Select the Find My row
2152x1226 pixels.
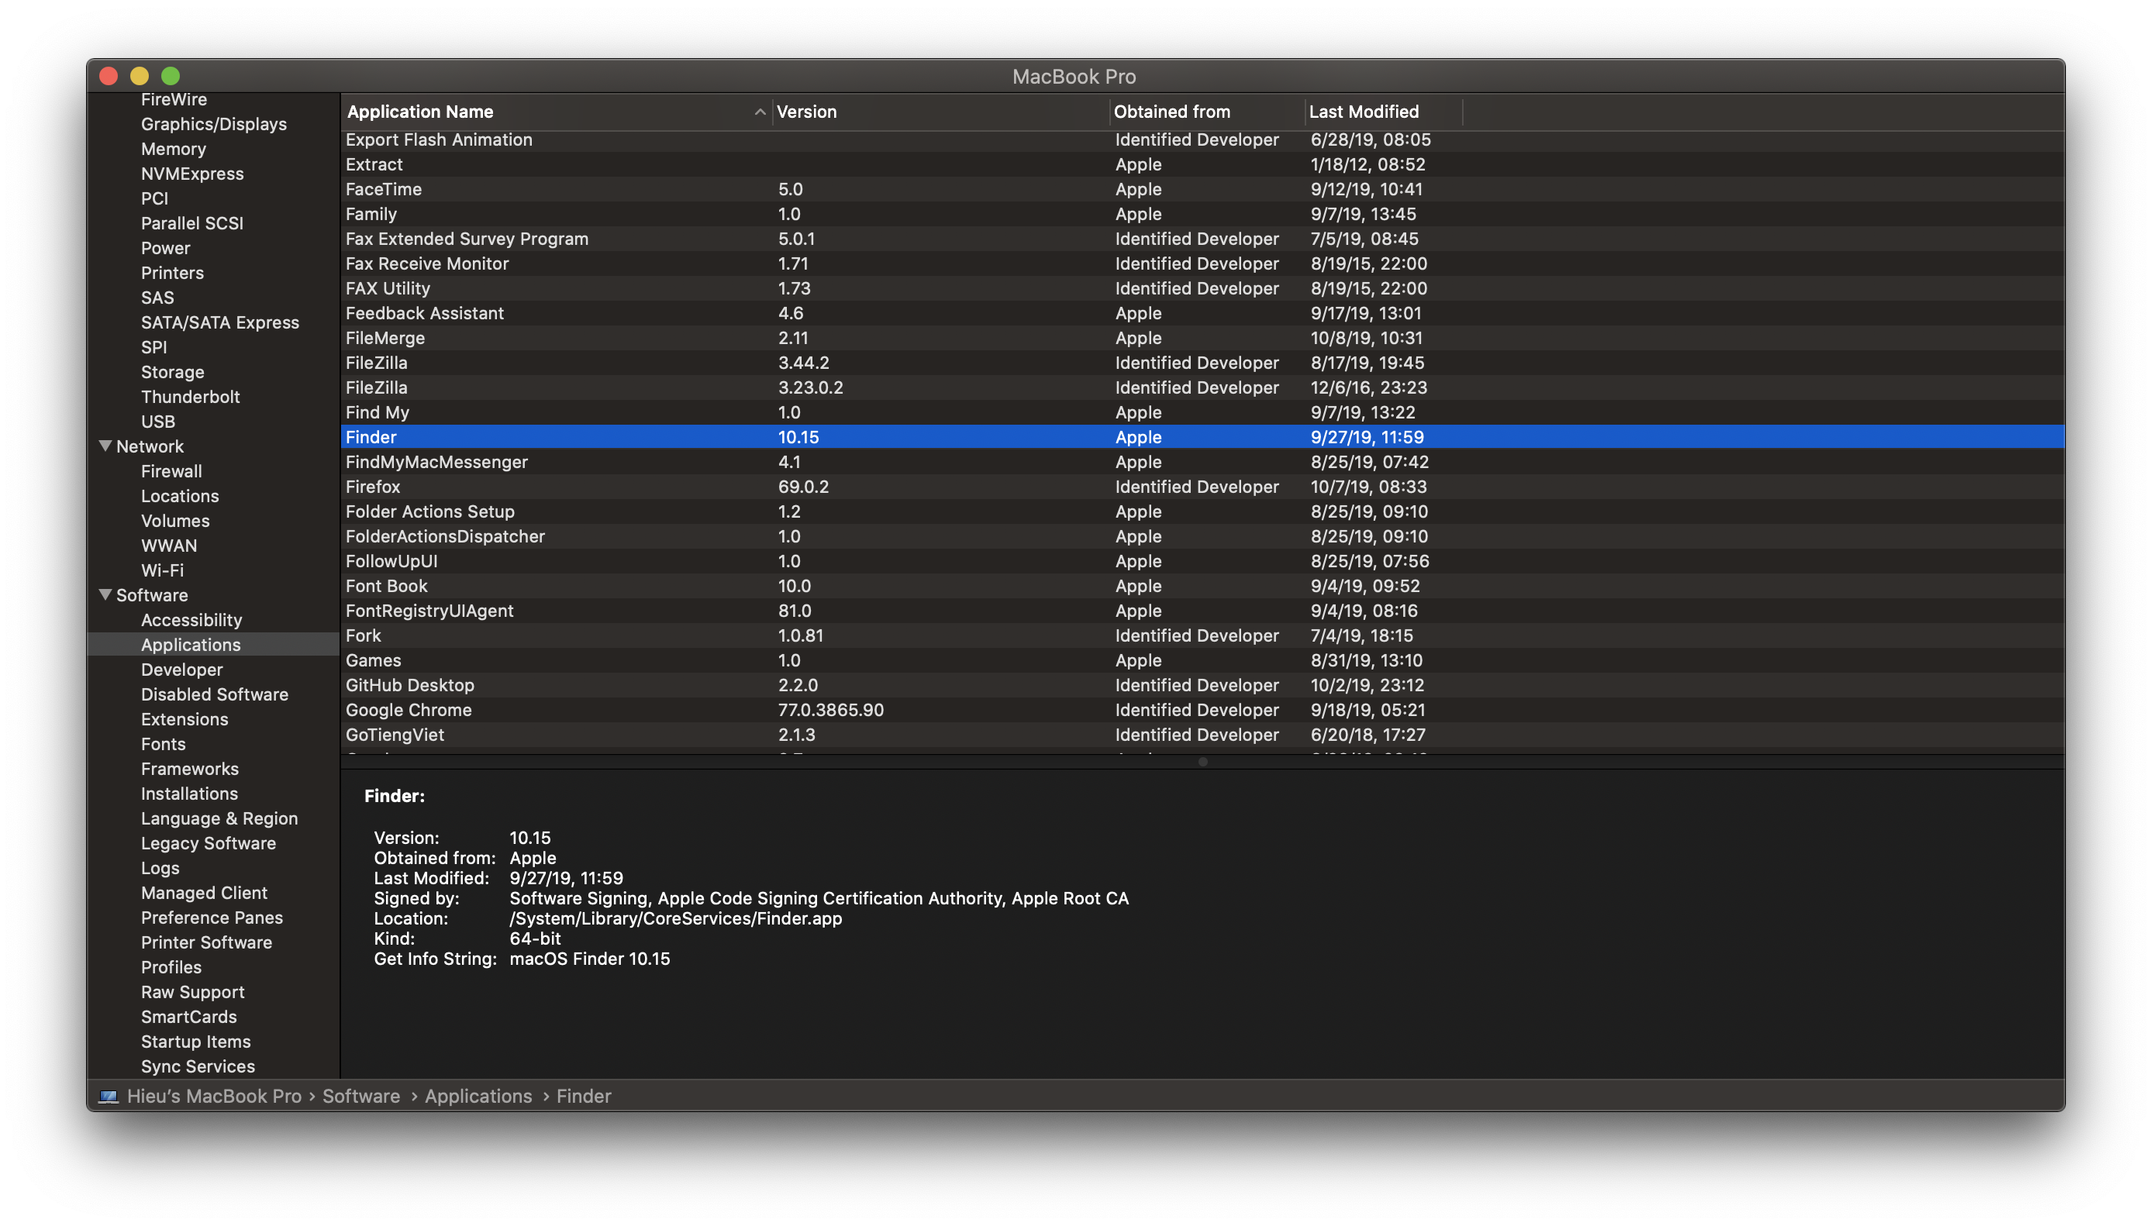click(1202, 412)
